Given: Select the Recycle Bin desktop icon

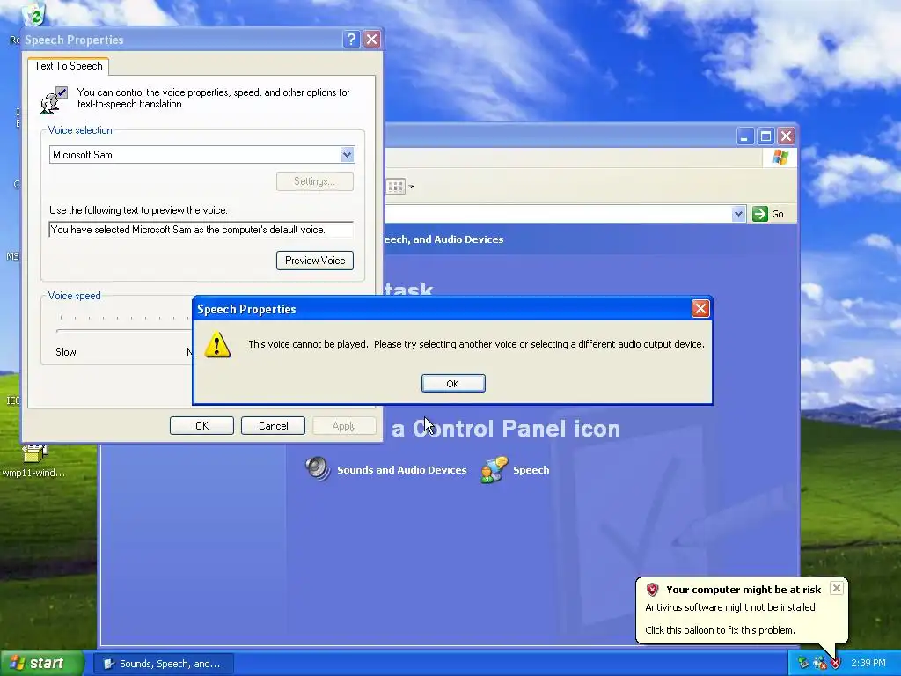Looking at the screenshot, I should 34,15.
